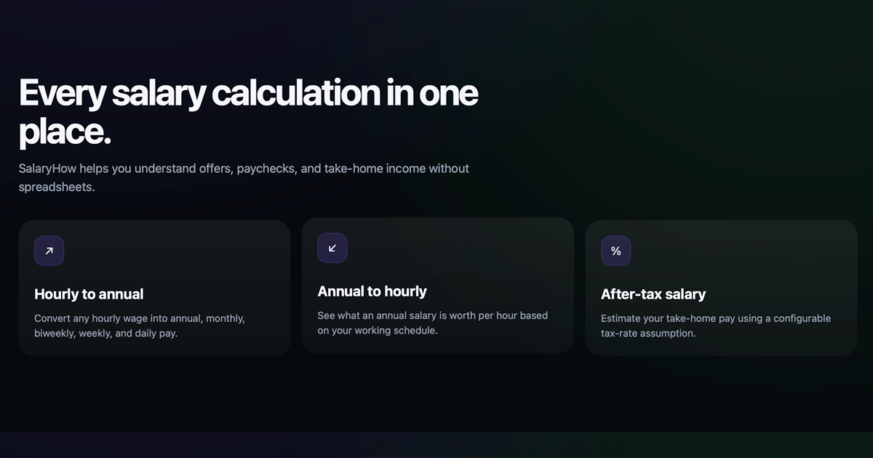Viewport: 873px width, 458px height.
Task: Click the percent icon on After-tax salary card
Action: [x=615, y=251]
